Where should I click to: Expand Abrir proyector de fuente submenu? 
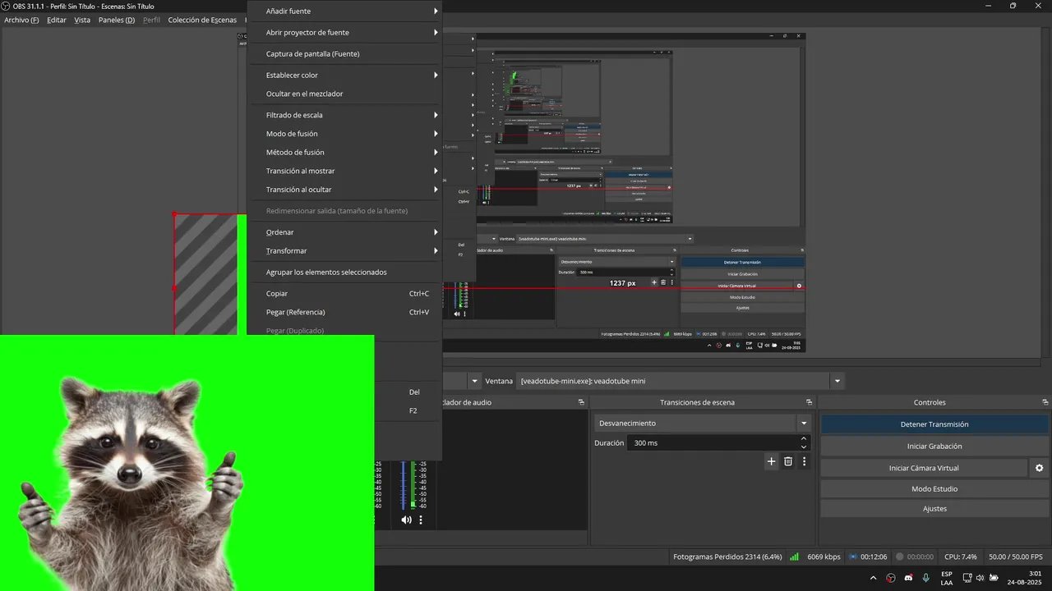[x=344, y=33]
